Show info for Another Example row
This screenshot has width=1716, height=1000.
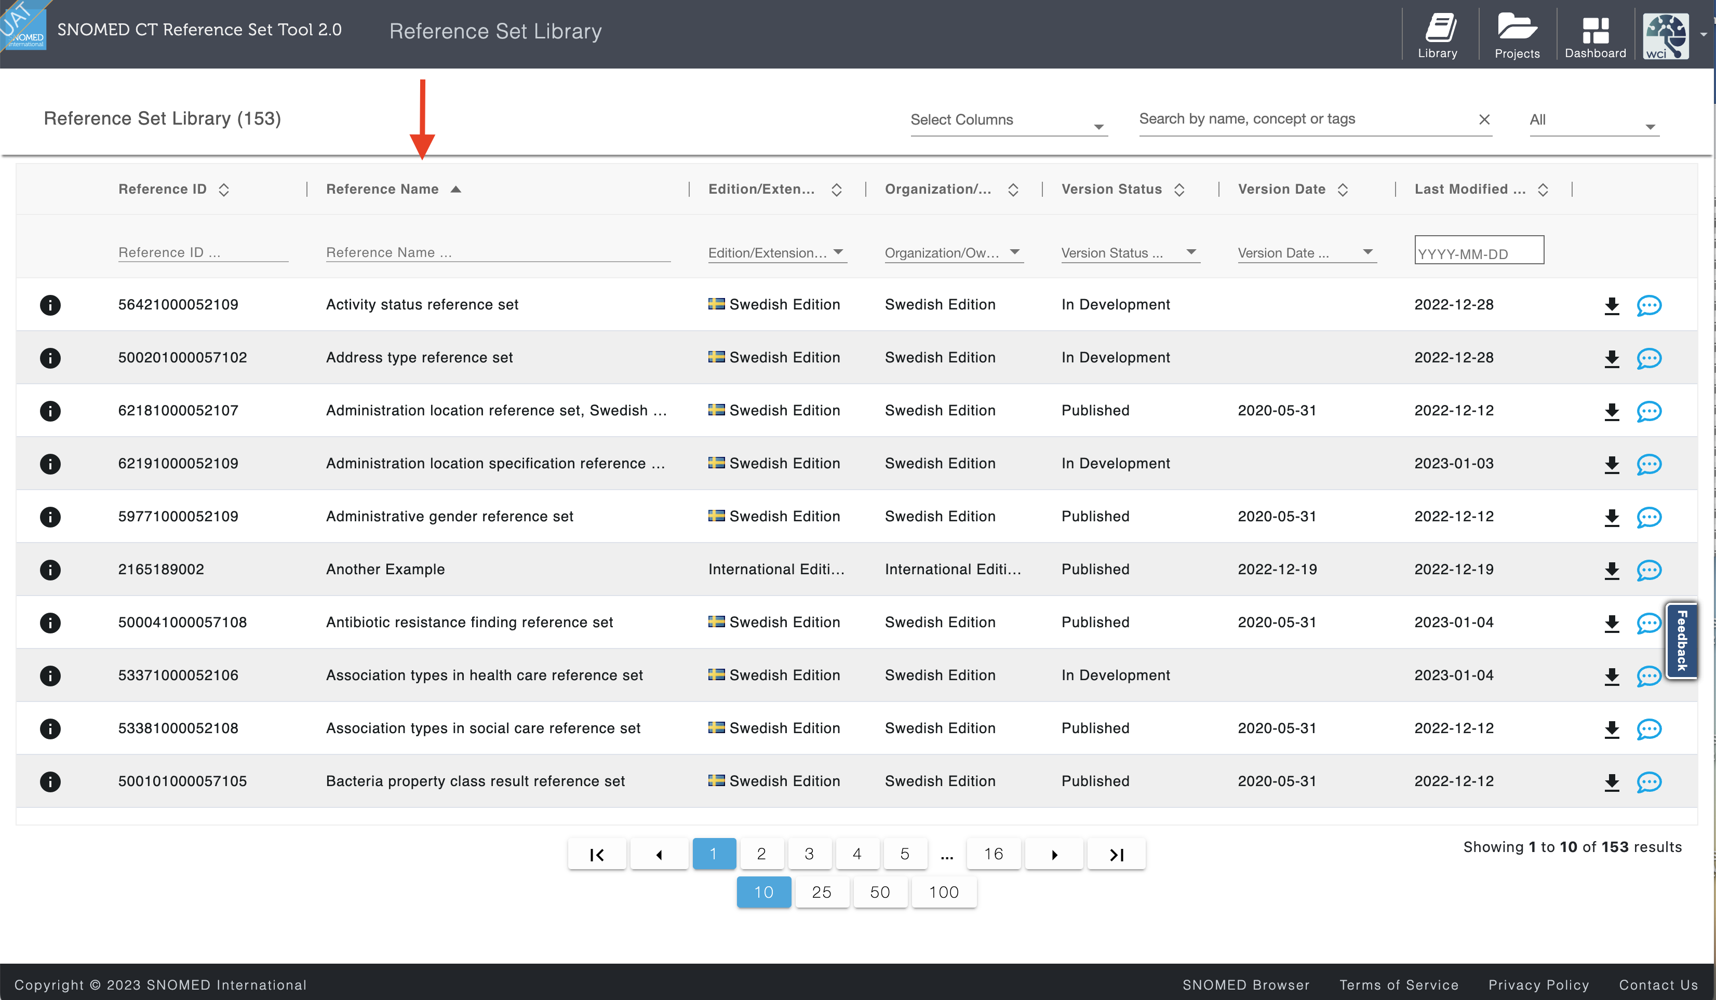(x=50, y=569)
